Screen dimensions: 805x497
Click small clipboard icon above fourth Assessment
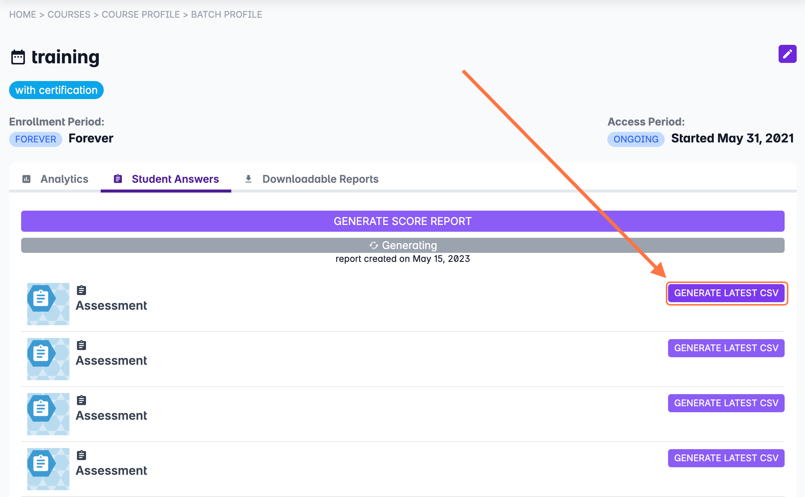click(x=81, y=455)
